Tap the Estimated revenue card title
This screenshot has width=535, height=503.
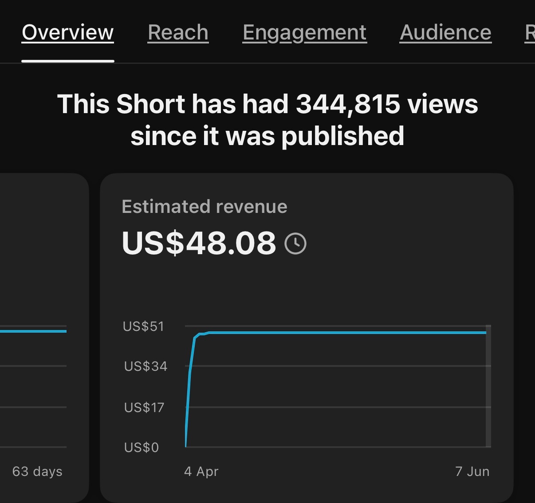pos(205,207)
